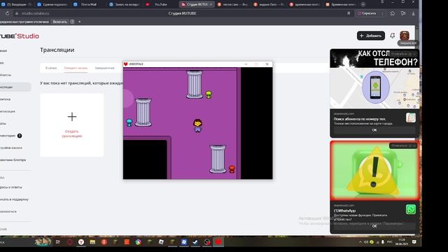Open 'Настройки канала' in the sidebar

(x=11, y=148)
